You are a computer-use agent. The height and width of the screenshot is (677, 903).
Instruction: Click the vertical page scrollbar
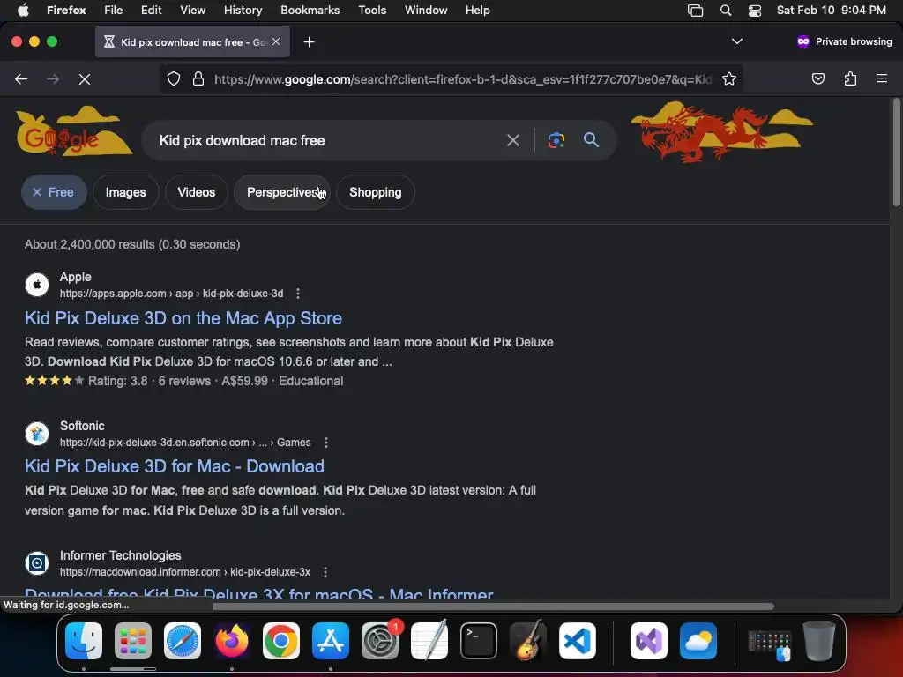[x=896, y=153]
